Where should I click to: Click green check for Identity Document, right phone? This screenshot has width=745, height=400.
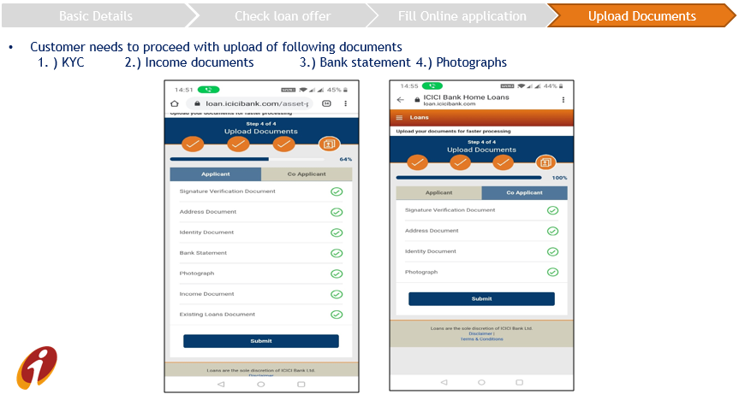pyautogui.click(x=552, y=251)
